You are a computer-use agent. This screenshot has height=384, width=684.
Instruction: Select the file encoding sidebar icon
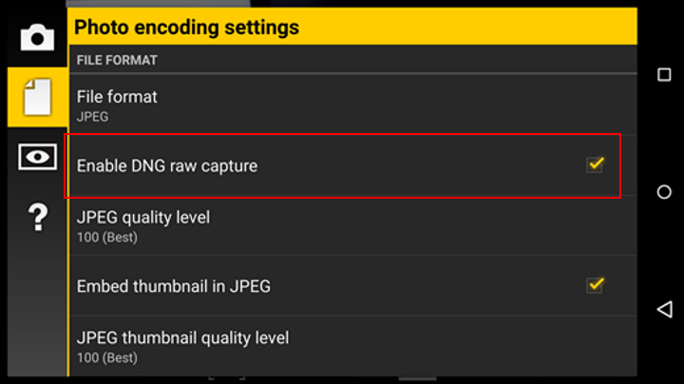pos(37,96)
